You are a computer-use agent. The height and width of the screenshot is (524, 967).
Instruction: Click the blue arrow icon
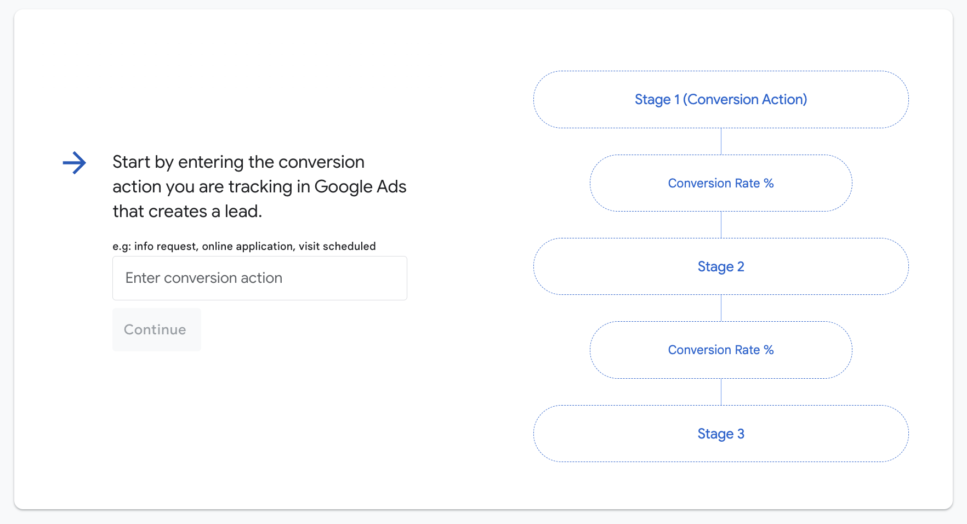coord(75,163)
